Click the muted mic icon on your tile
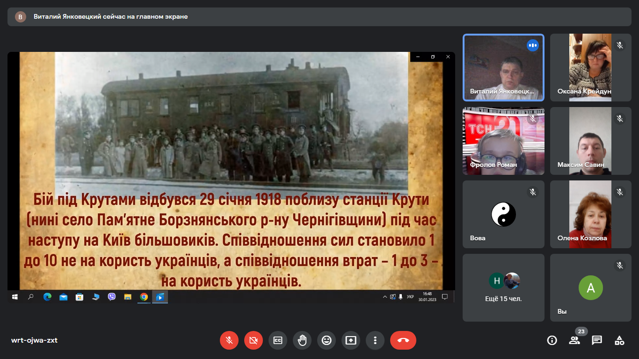Viewport: 639px width, 359px height. click(x=620, y=266)
